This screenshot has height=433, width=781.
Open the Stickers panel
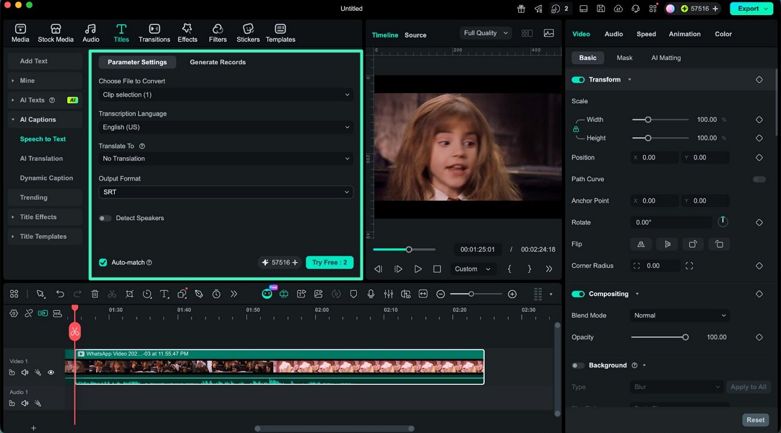(248, 33)
